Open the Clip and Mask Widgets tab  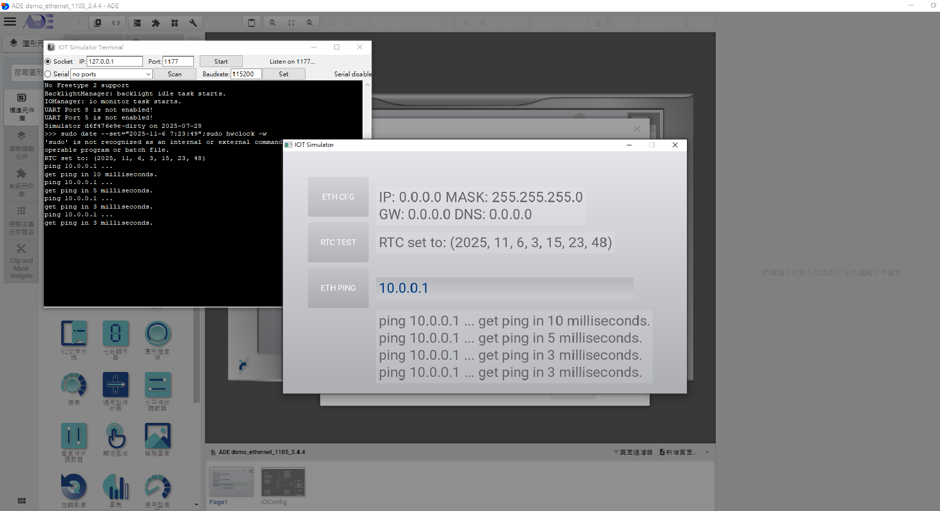pos(21,262)
